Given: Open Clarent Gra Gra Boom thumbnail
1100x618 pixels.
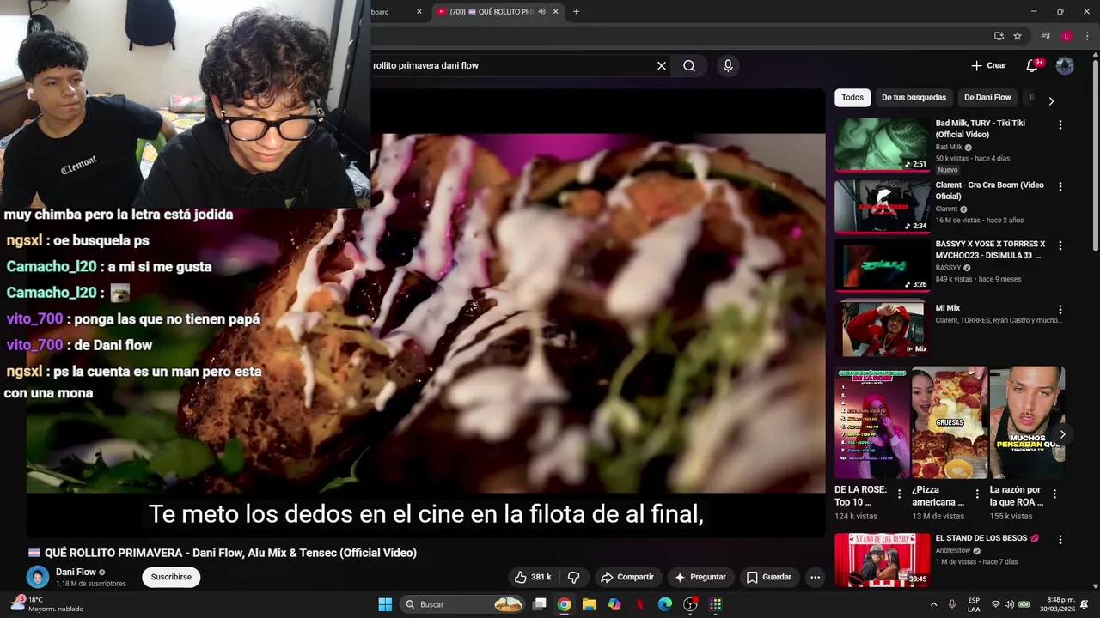Looking at the screenshot, I should click(883, 207).
